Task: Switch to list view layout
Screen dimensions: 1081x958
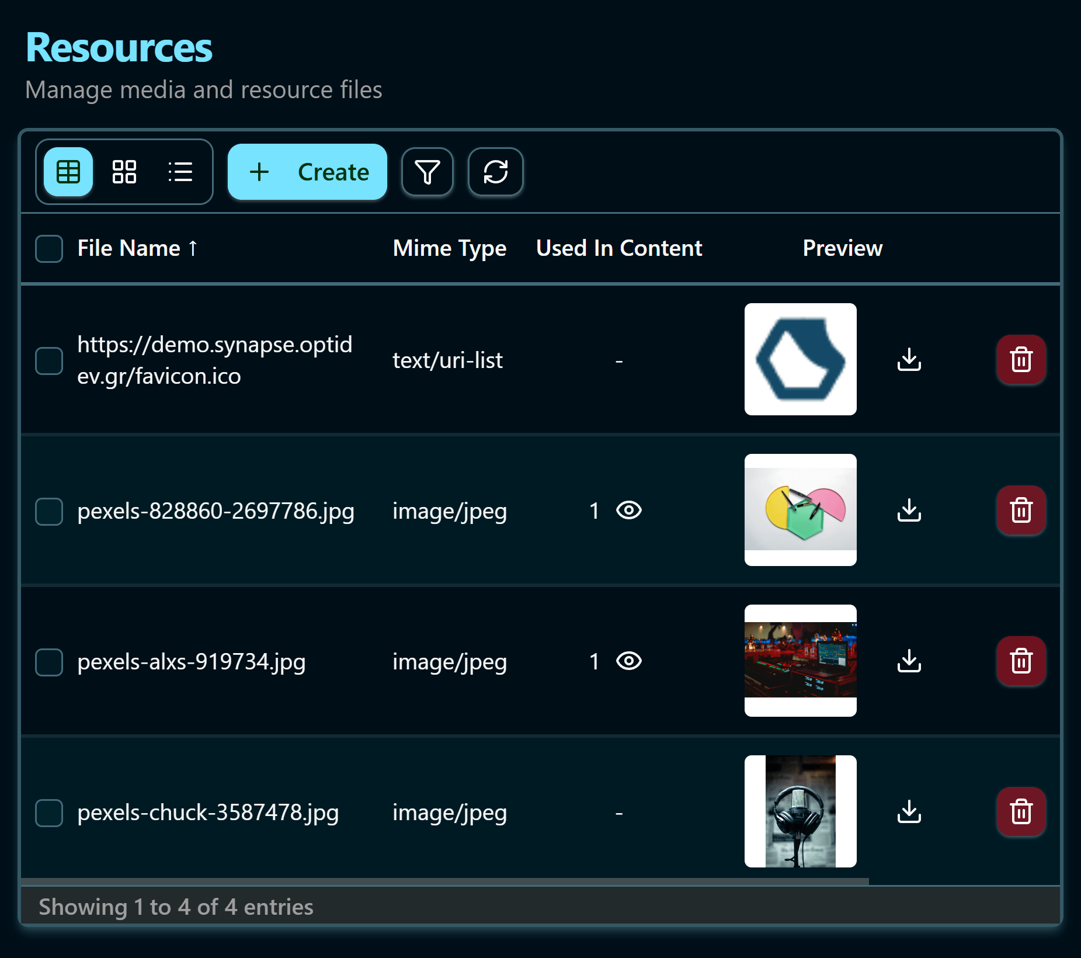Action: click(180, 172)
